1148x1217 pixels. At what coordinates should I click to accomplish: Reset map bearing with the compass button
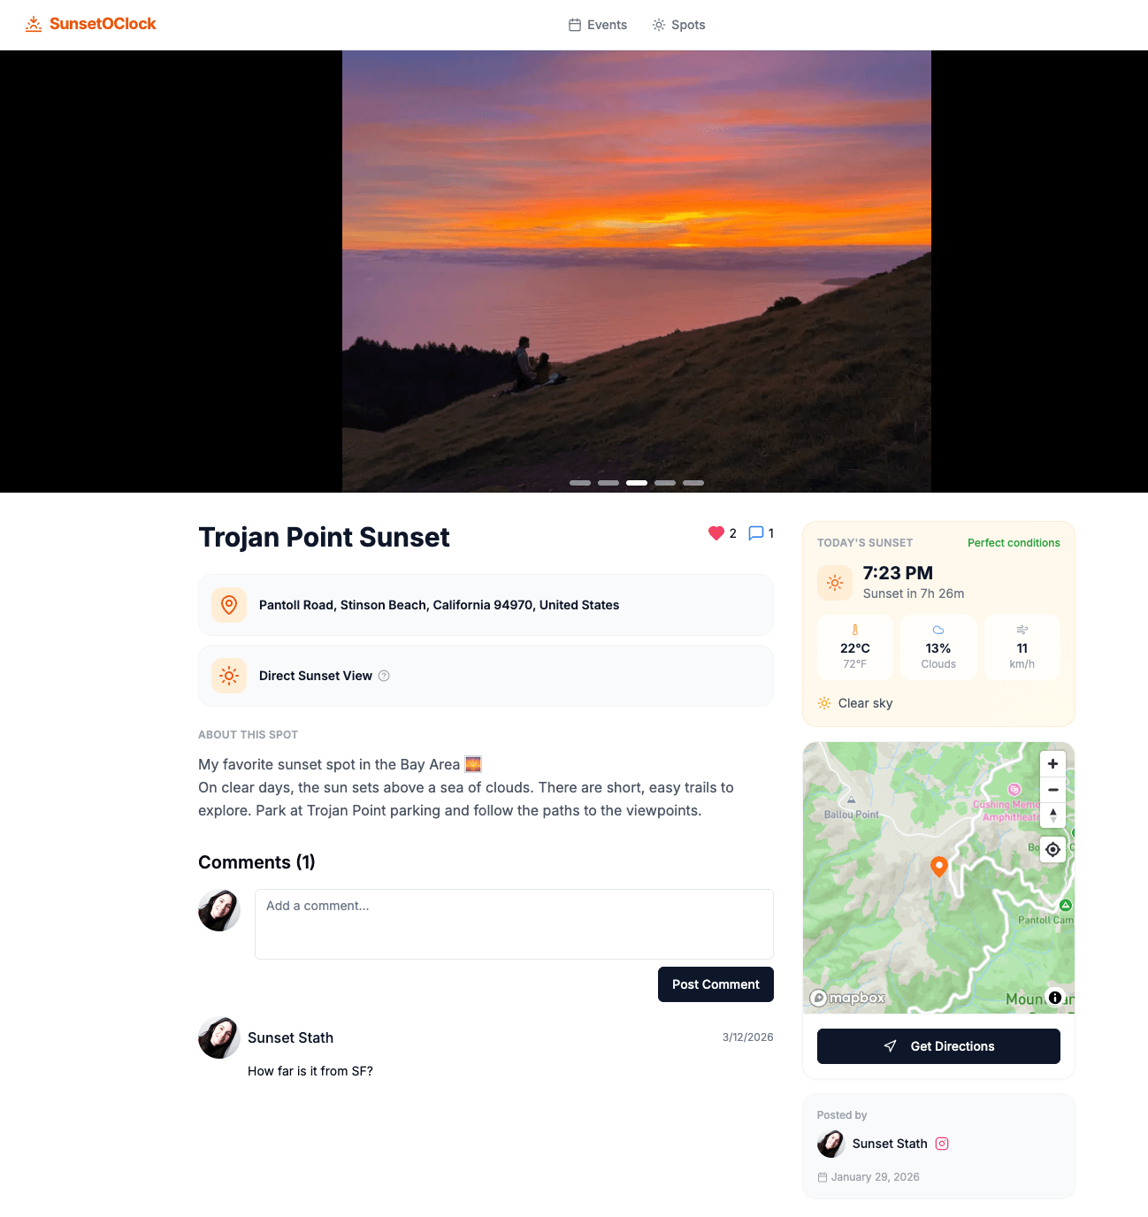point(1052,815)
